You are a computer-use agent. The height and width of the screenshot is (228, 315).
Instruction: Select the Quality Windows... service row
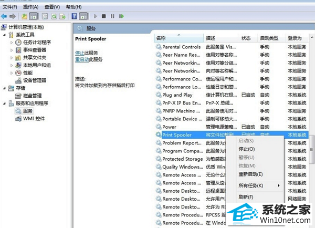pos(231,167)
